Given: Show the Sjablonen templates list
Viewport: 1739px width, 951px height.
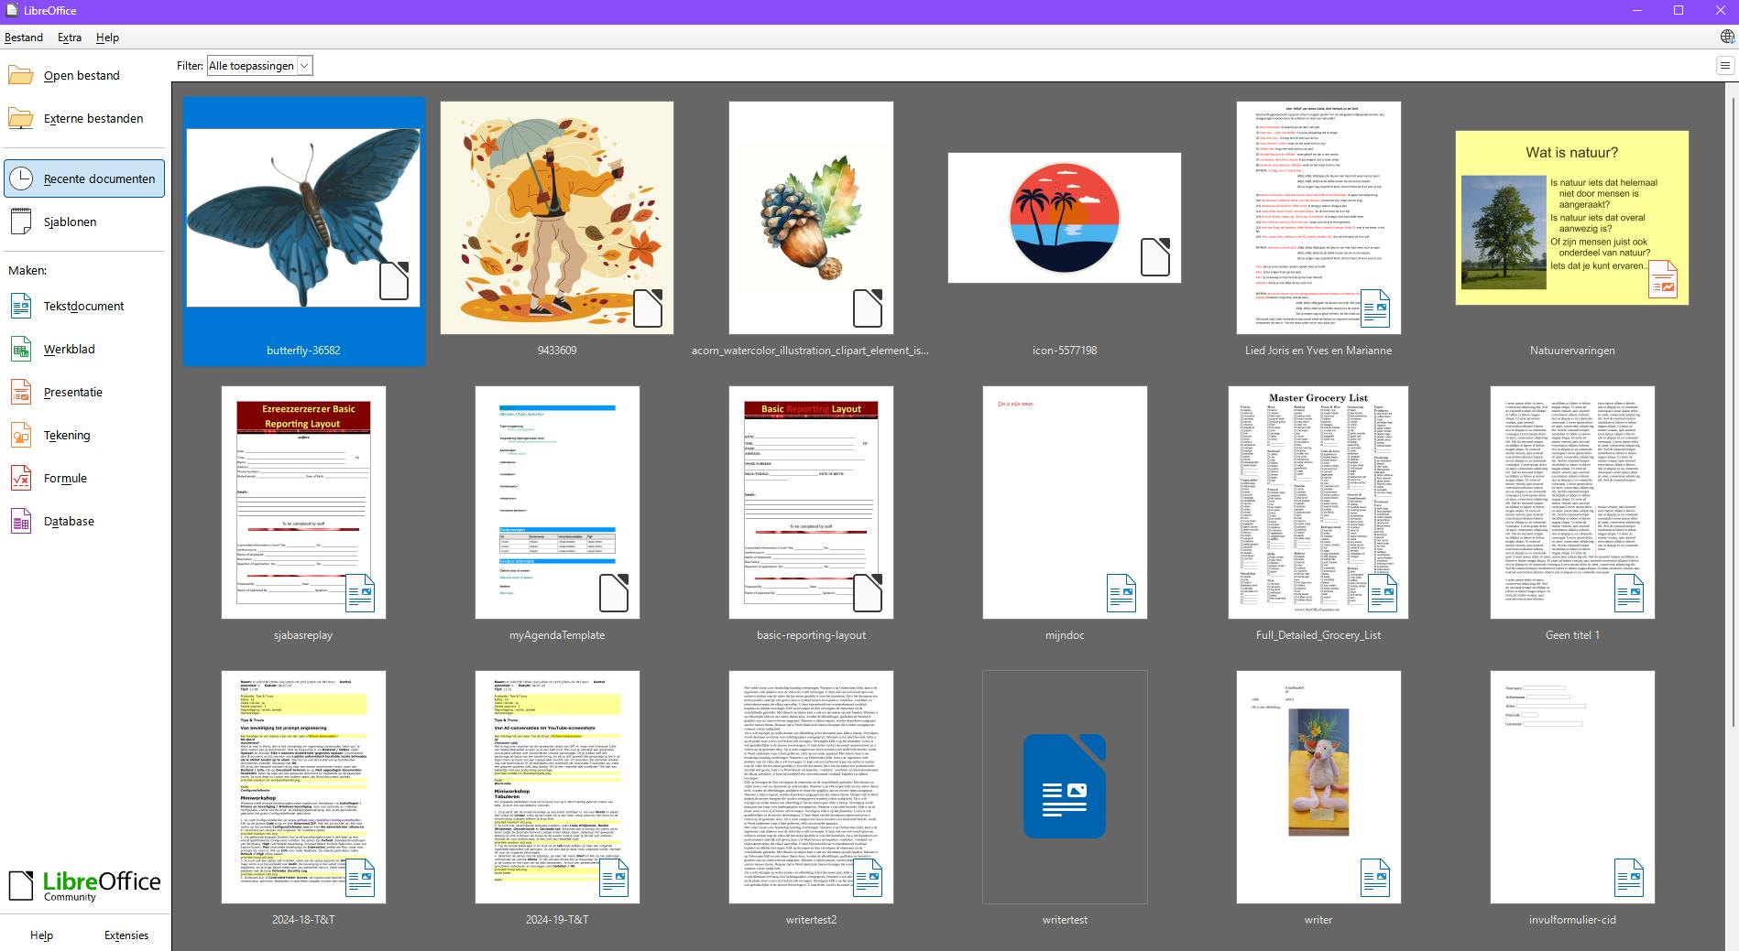Looking at the screenshot, I should point(84,222).
